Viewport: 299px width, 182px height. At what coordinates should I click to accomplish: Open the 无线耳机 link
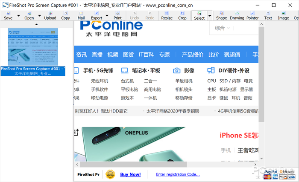(100, 81)
